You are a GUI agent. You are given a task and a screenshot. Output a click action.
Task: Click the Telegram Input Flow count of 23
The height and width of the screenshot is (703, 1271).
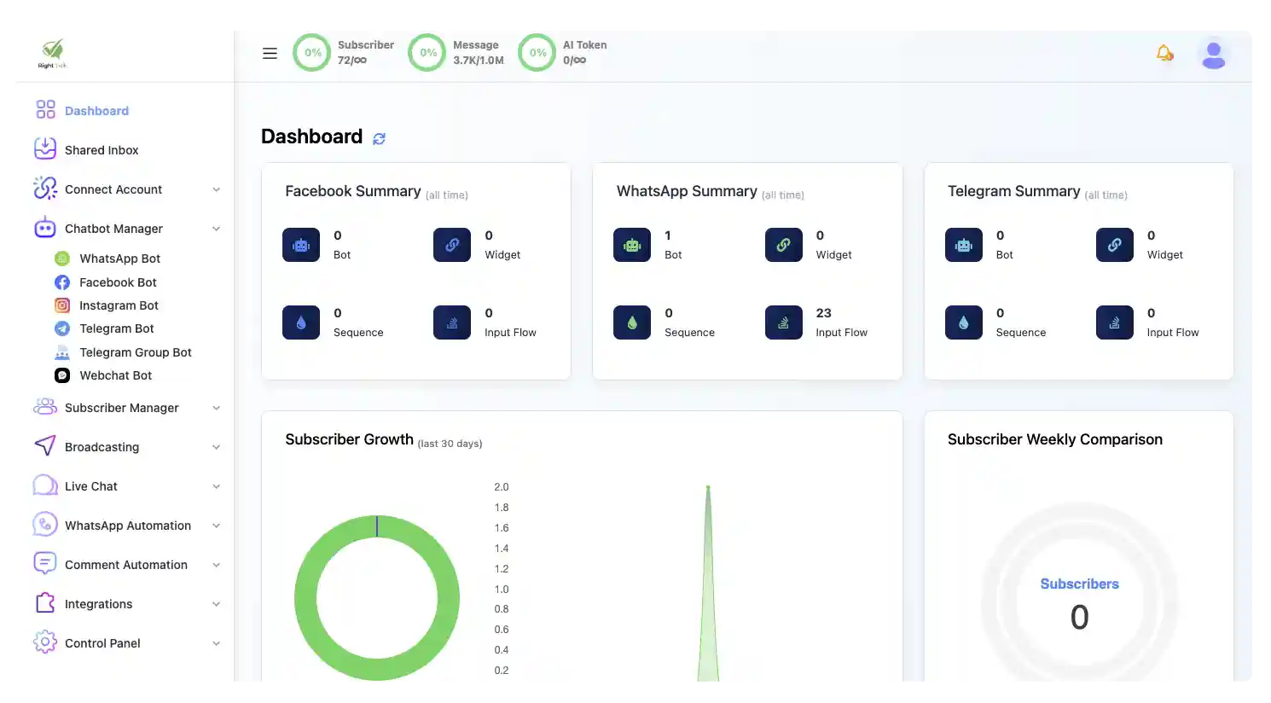tap(823, 312)
